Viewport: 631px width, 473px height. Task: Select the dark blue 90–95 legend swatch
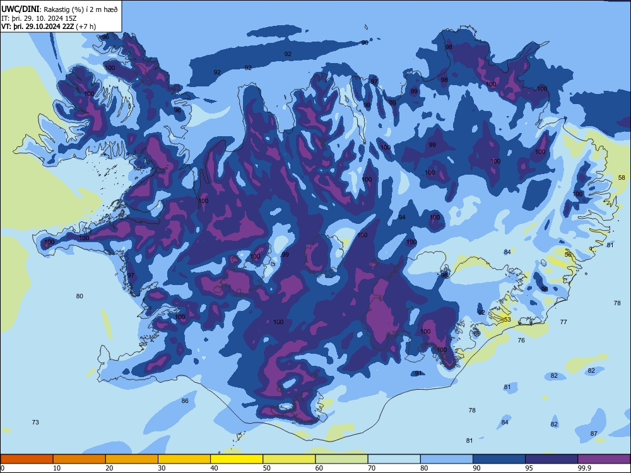point(499,459)
